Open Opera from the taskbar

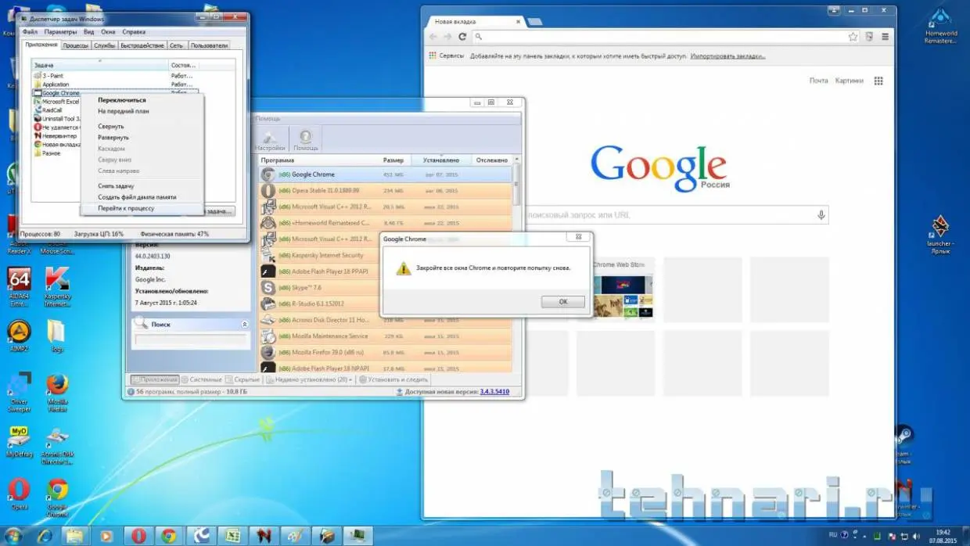coord(139,536)
